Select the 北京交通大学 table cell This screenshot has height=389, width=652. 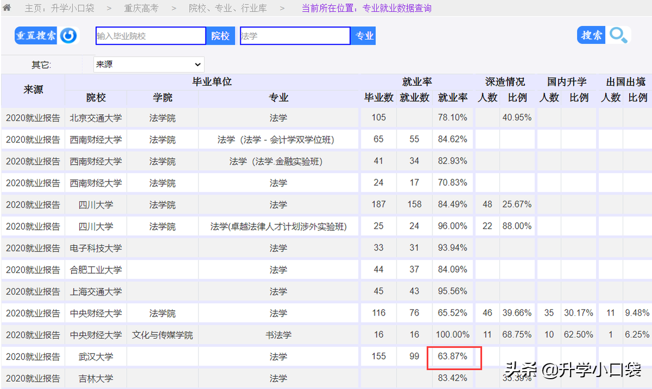click(x=96, y=117)
